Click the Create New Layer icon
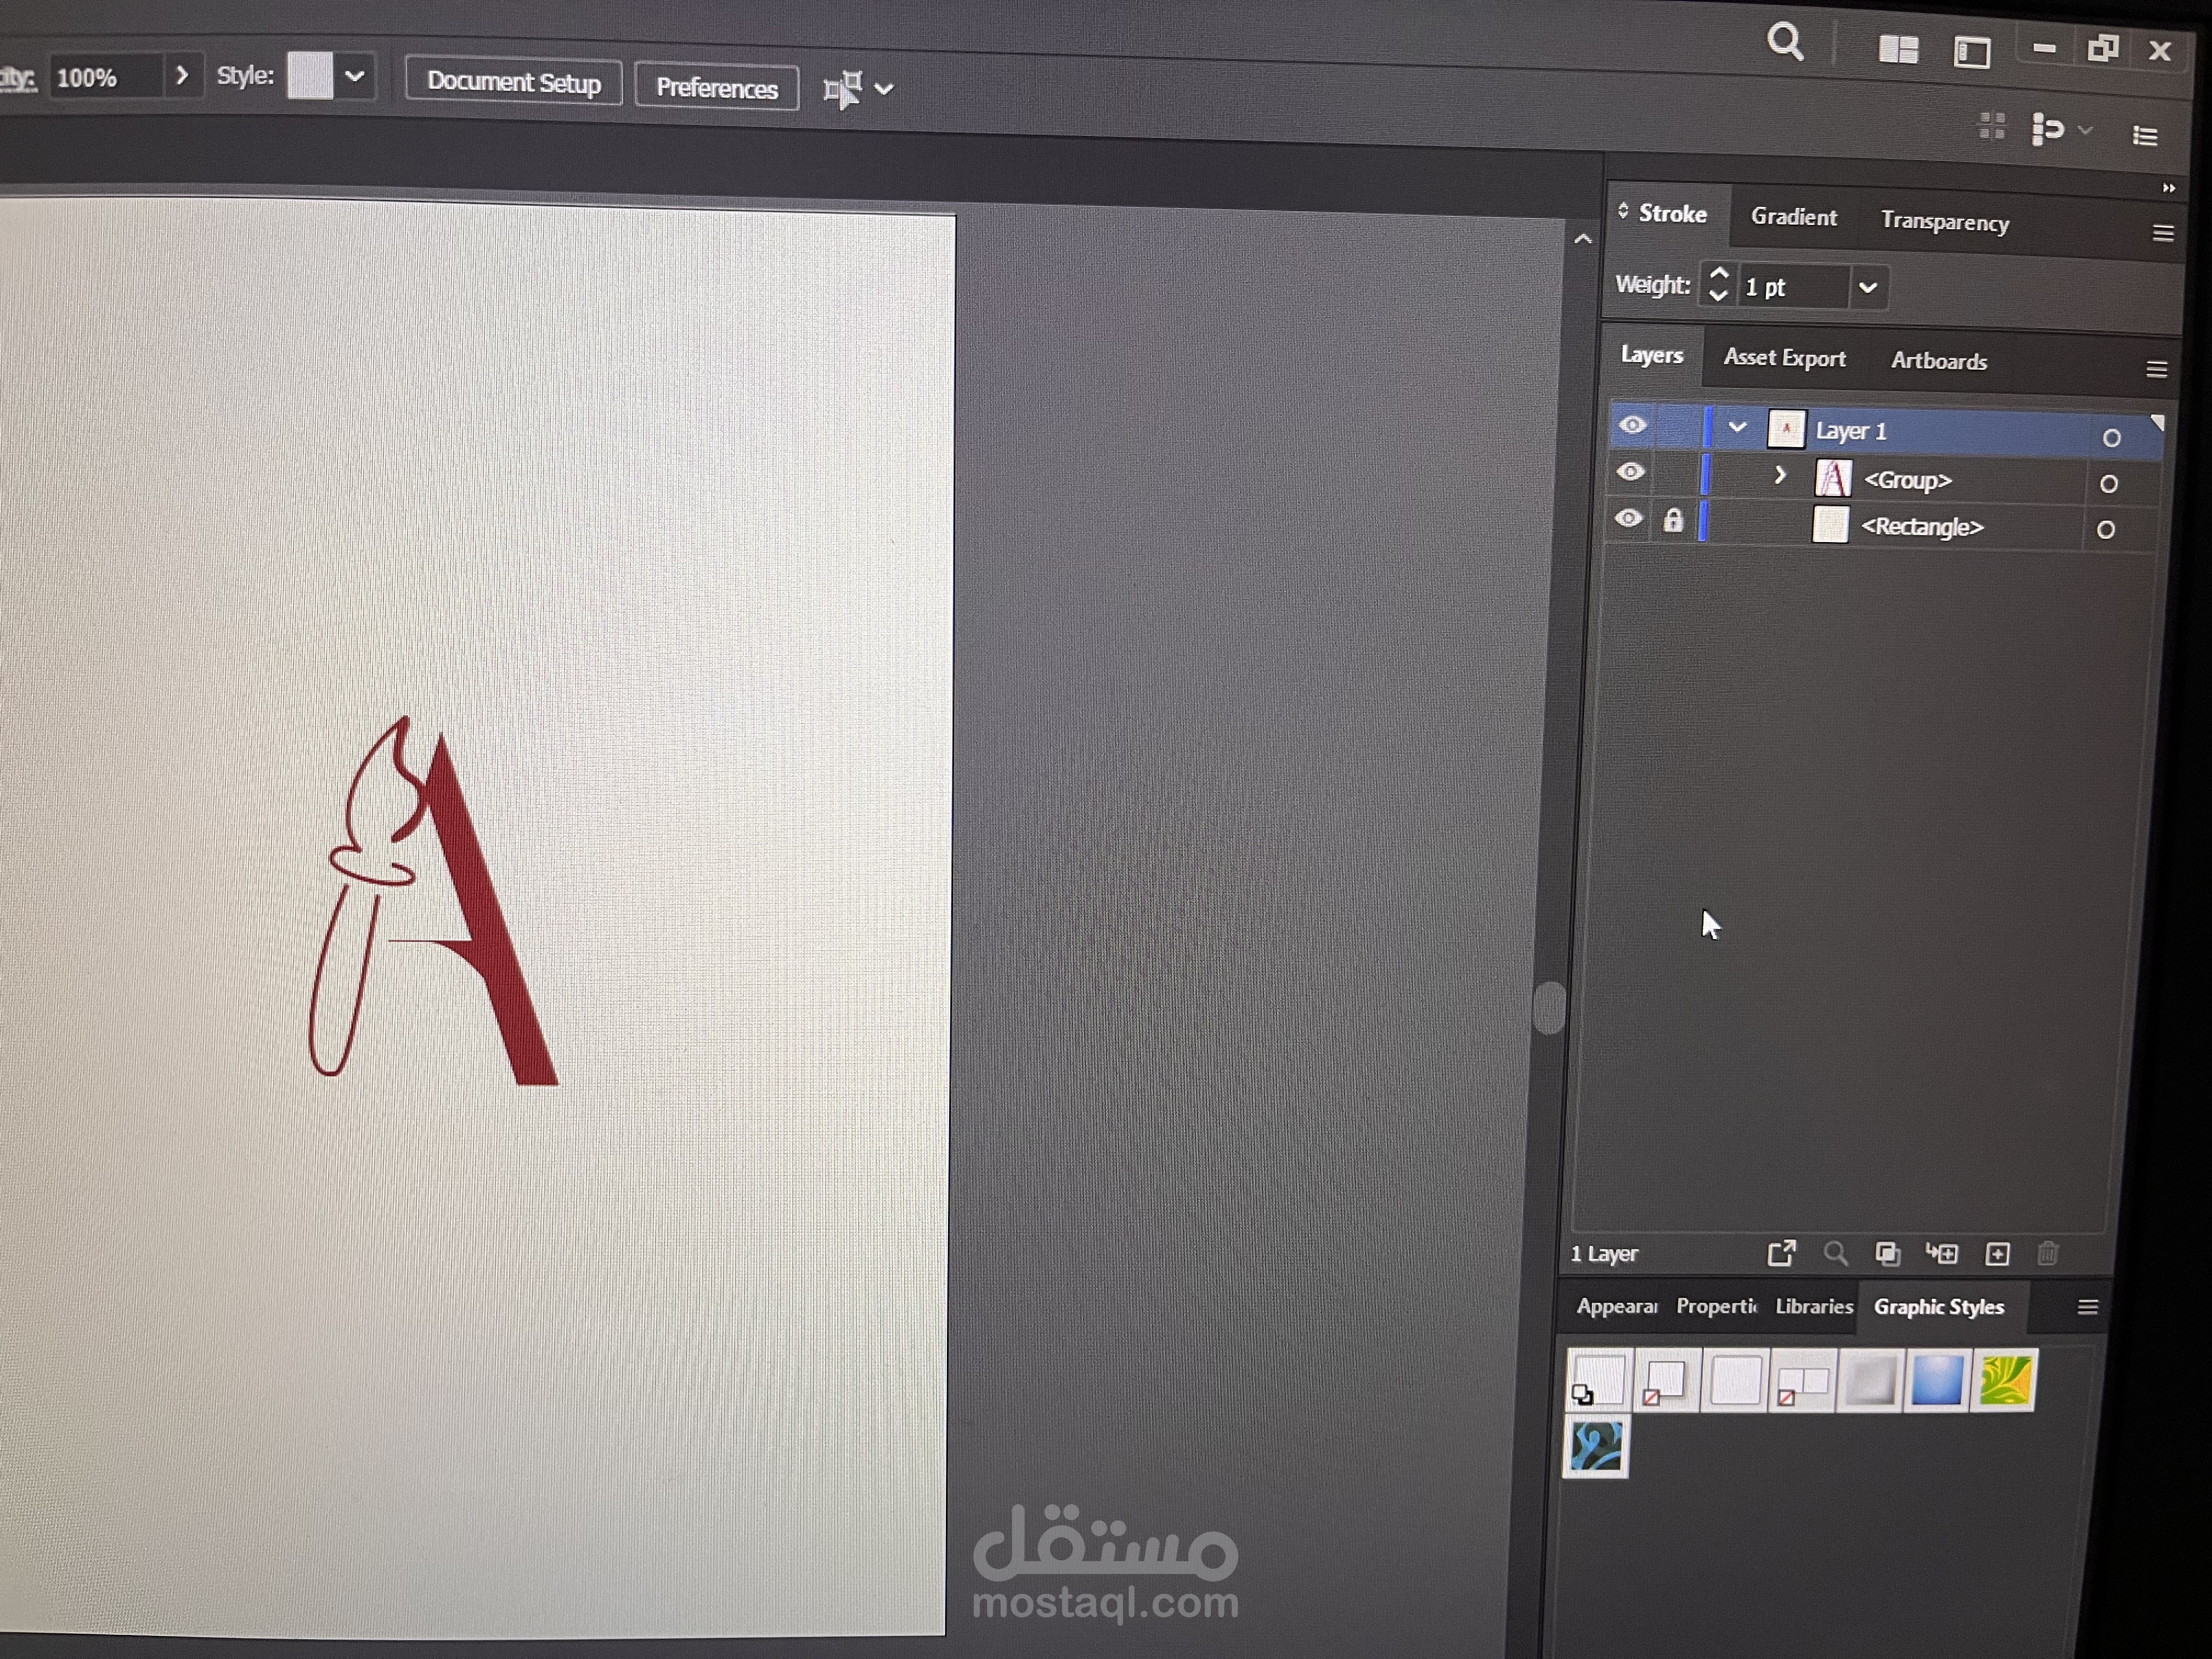This screenshot has height=1659, width=2212. pyautogui.click(x=1997, y=1254)
